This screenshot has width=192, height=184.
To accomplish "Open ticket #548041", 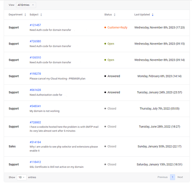I will point(35,106).
